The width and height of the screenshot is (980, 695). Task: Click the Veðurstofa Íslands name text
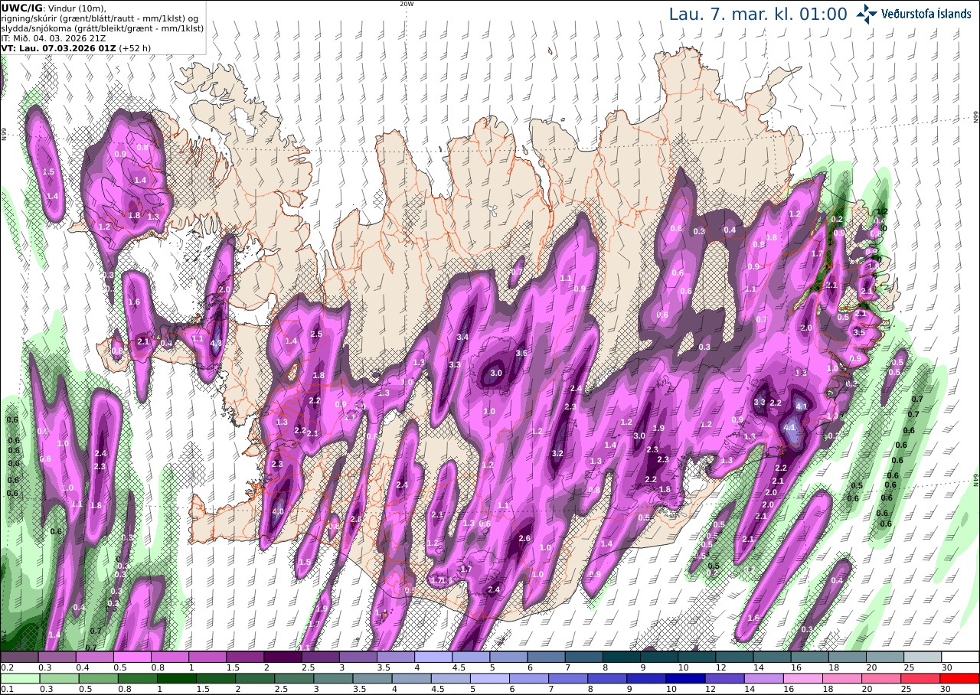point(926,14)
